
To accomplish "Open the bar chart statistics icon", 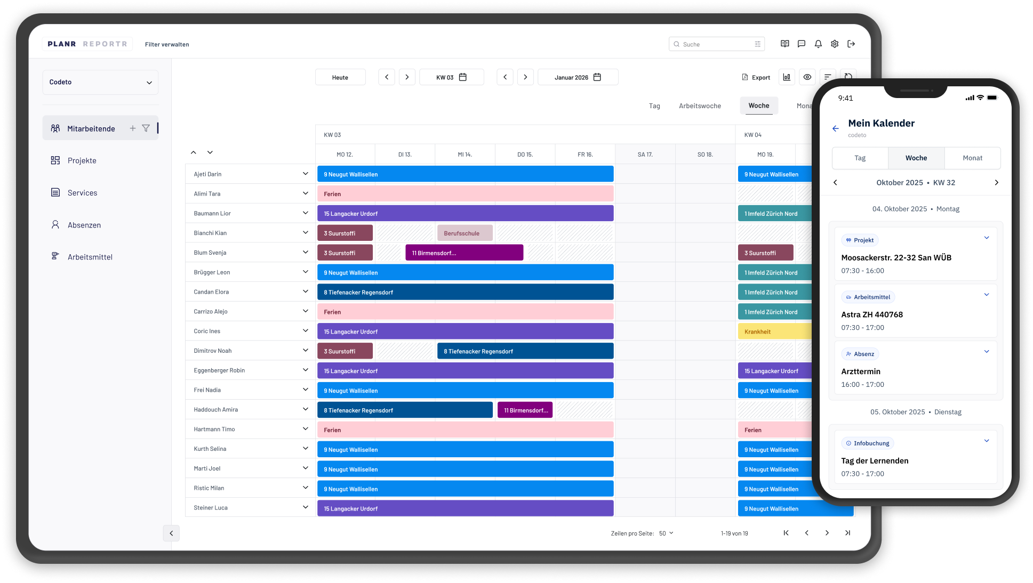I will (x=787, y=77).
